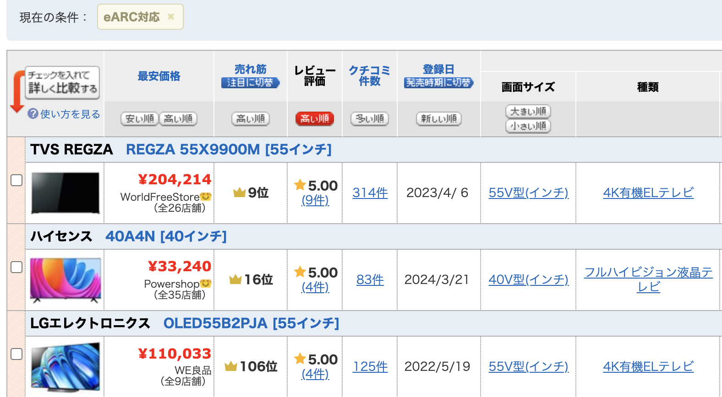Image resolution: width=722 pixels, height=397 pixels.
Task: Click the LG OLED55B2PJA product thumbnail
Action: point(65,367)
